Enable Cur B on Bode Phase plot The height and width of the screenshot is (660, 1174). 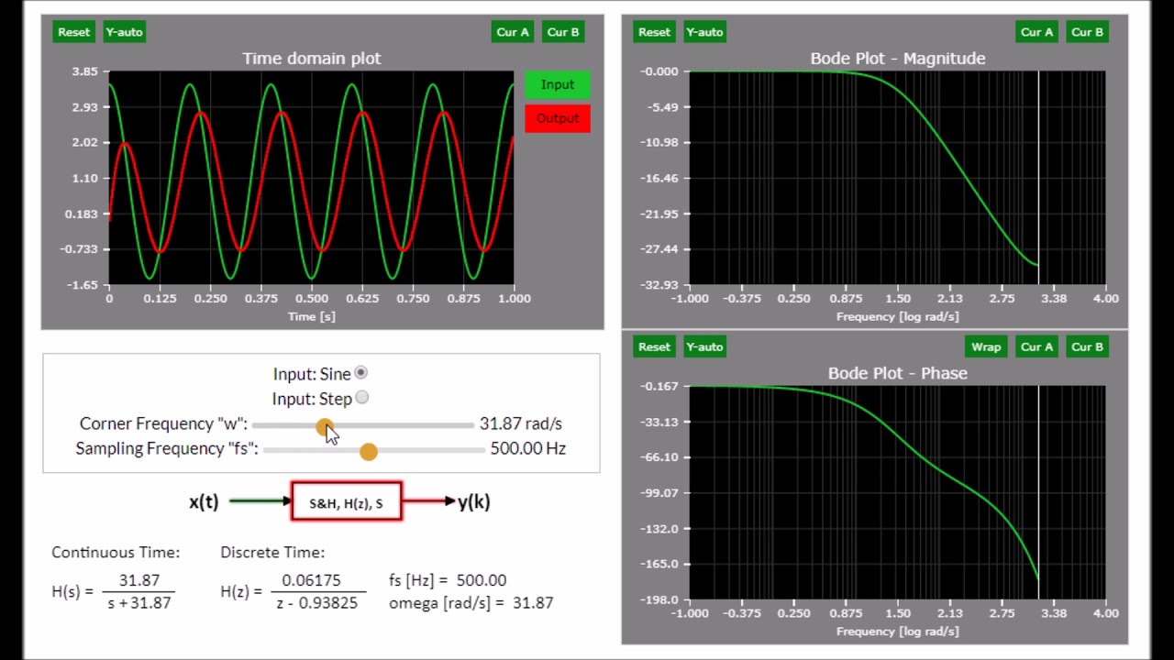(x=1088, y=346)
